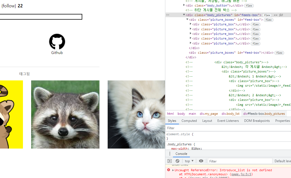Toggle flex badge on second picture_box

pyautogui.click(x=255, y=29)
